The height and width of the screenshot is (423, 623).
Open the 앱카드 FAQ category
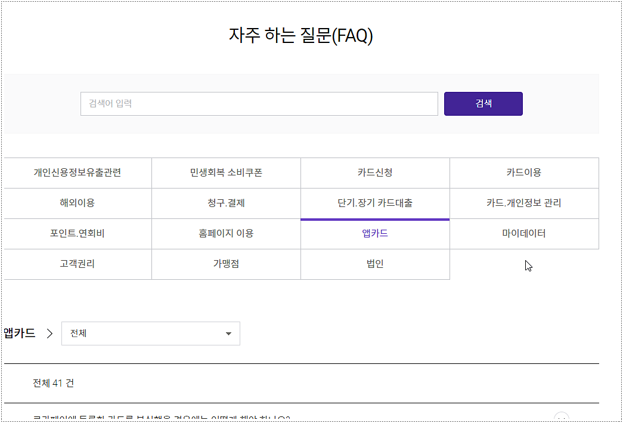coord(375,233)
